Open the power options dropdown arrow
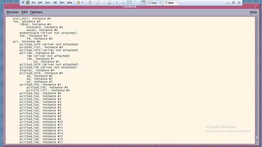This screenshot has width=262, height=147. pyautogui.click(x=83, y=2)
